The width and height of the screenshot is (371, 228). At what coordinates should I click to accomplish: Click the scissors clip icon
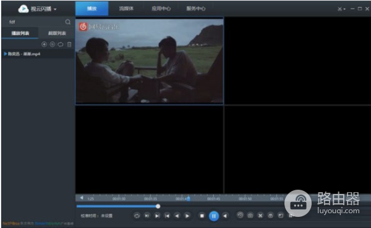260,216
